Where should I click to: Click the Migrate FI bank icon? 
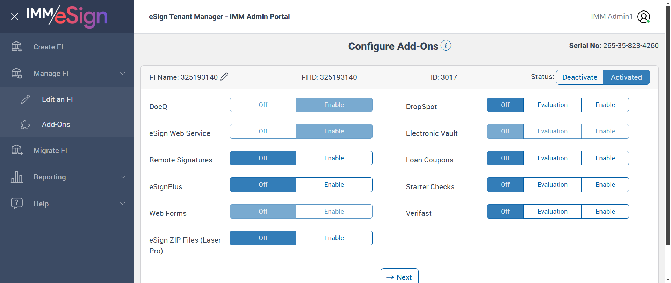[x=16, y=150]
